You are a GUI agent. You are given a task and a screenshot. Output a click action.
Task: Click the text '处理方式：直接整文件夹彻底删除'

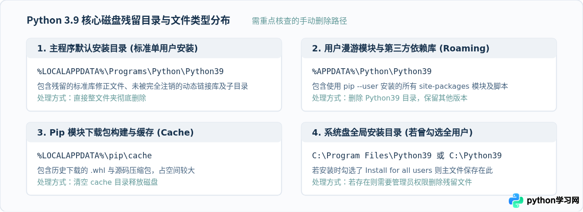pyautogui.click(x=92, y=98)
